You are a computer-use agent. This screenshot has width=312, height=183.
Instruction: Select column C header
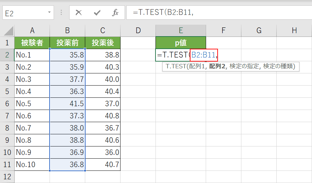click(x=103, y=30)
